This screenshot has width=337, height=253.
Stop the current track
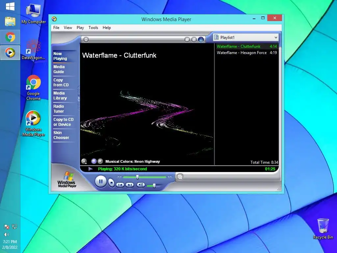click(x=111, y=183)
